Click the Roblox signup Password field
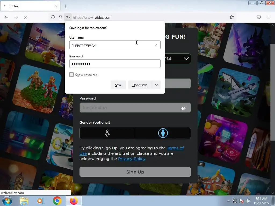This screenshot has width=275, height=206. pos(135,108)
